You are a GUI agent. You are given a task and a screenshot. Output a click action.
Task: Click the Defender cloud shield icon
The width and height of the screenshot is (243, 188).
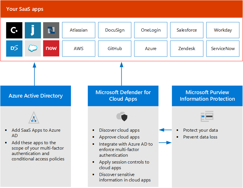pos(122,117)
